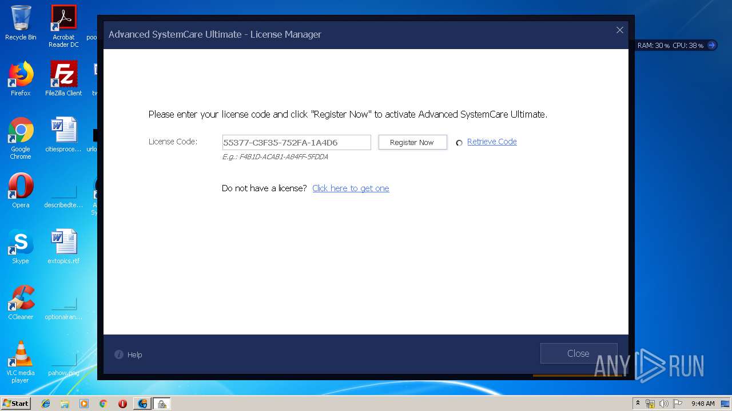Launch Acrobat Reader DC from desktop
Screen dimensions: 732x411
[63, 26]
